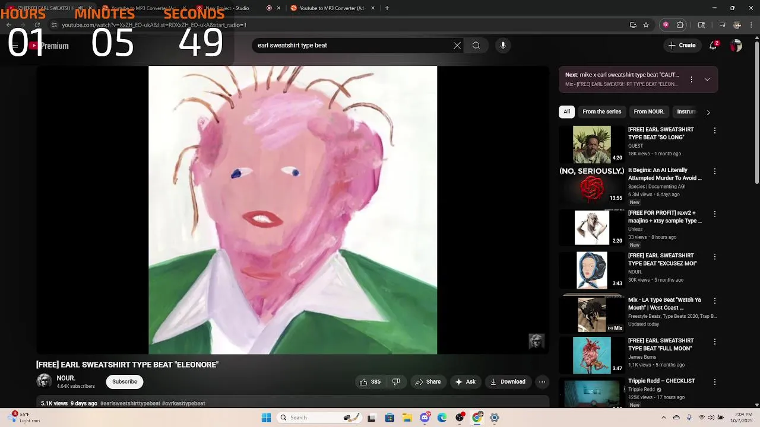Play "EXCUSEZ MOI" video thumbnail

point(592,270)
